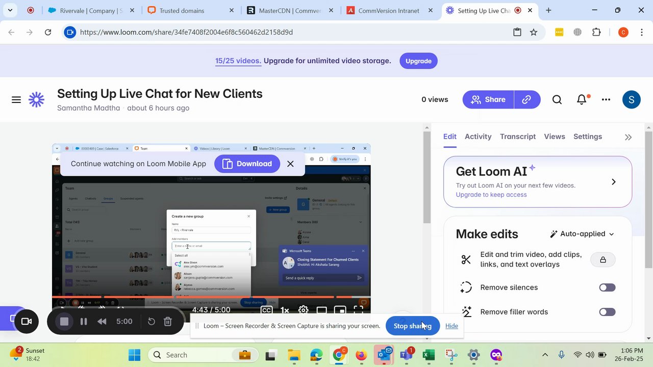The width and height of the screenshot is (653, 367).
Task: Open the Loom hamburger navigation menu
Action: [16, 100]
